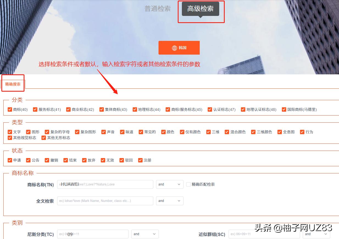This screenshot has width=339, height=239.
Task: Click the 商标名称(TN) field containing HUAWEI
Action: click(x=105, y=184)
